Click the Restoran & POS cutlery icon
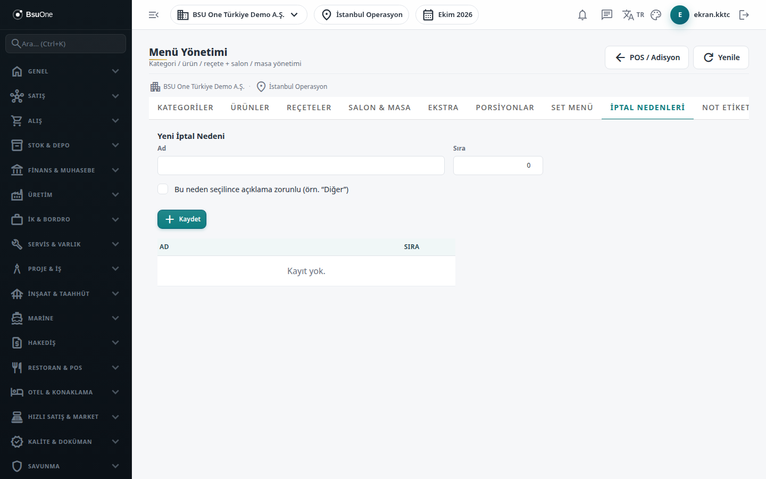The height and width of the screenshot is (479, 766). point(17,368)
